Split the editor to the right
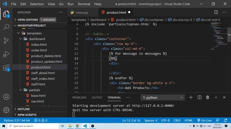 (216, 12)
